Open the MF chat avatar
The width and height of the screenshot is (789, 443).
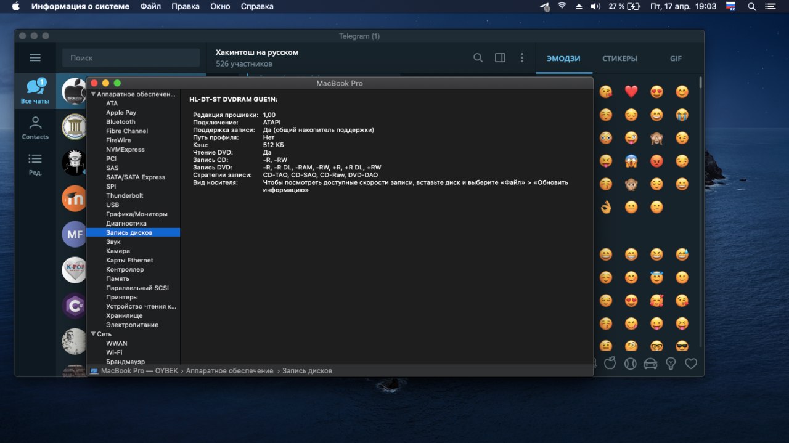[74, 234]
